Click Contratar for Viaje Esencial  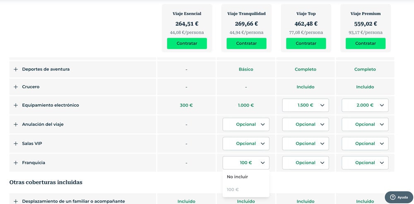(x=187, y=44)
